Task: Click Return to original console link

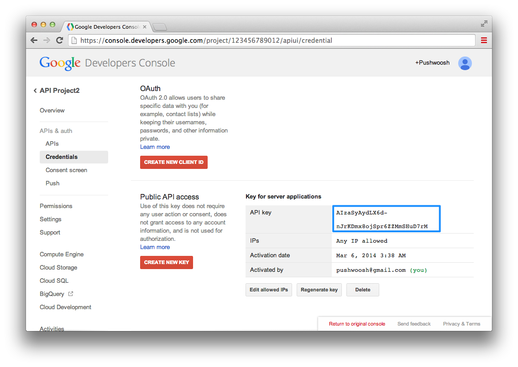Action: 357,324
